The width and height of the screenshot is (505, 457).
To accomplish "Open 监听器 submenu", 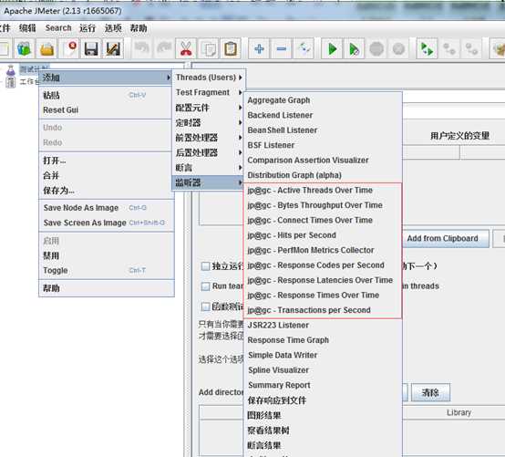I will [209, 182].
